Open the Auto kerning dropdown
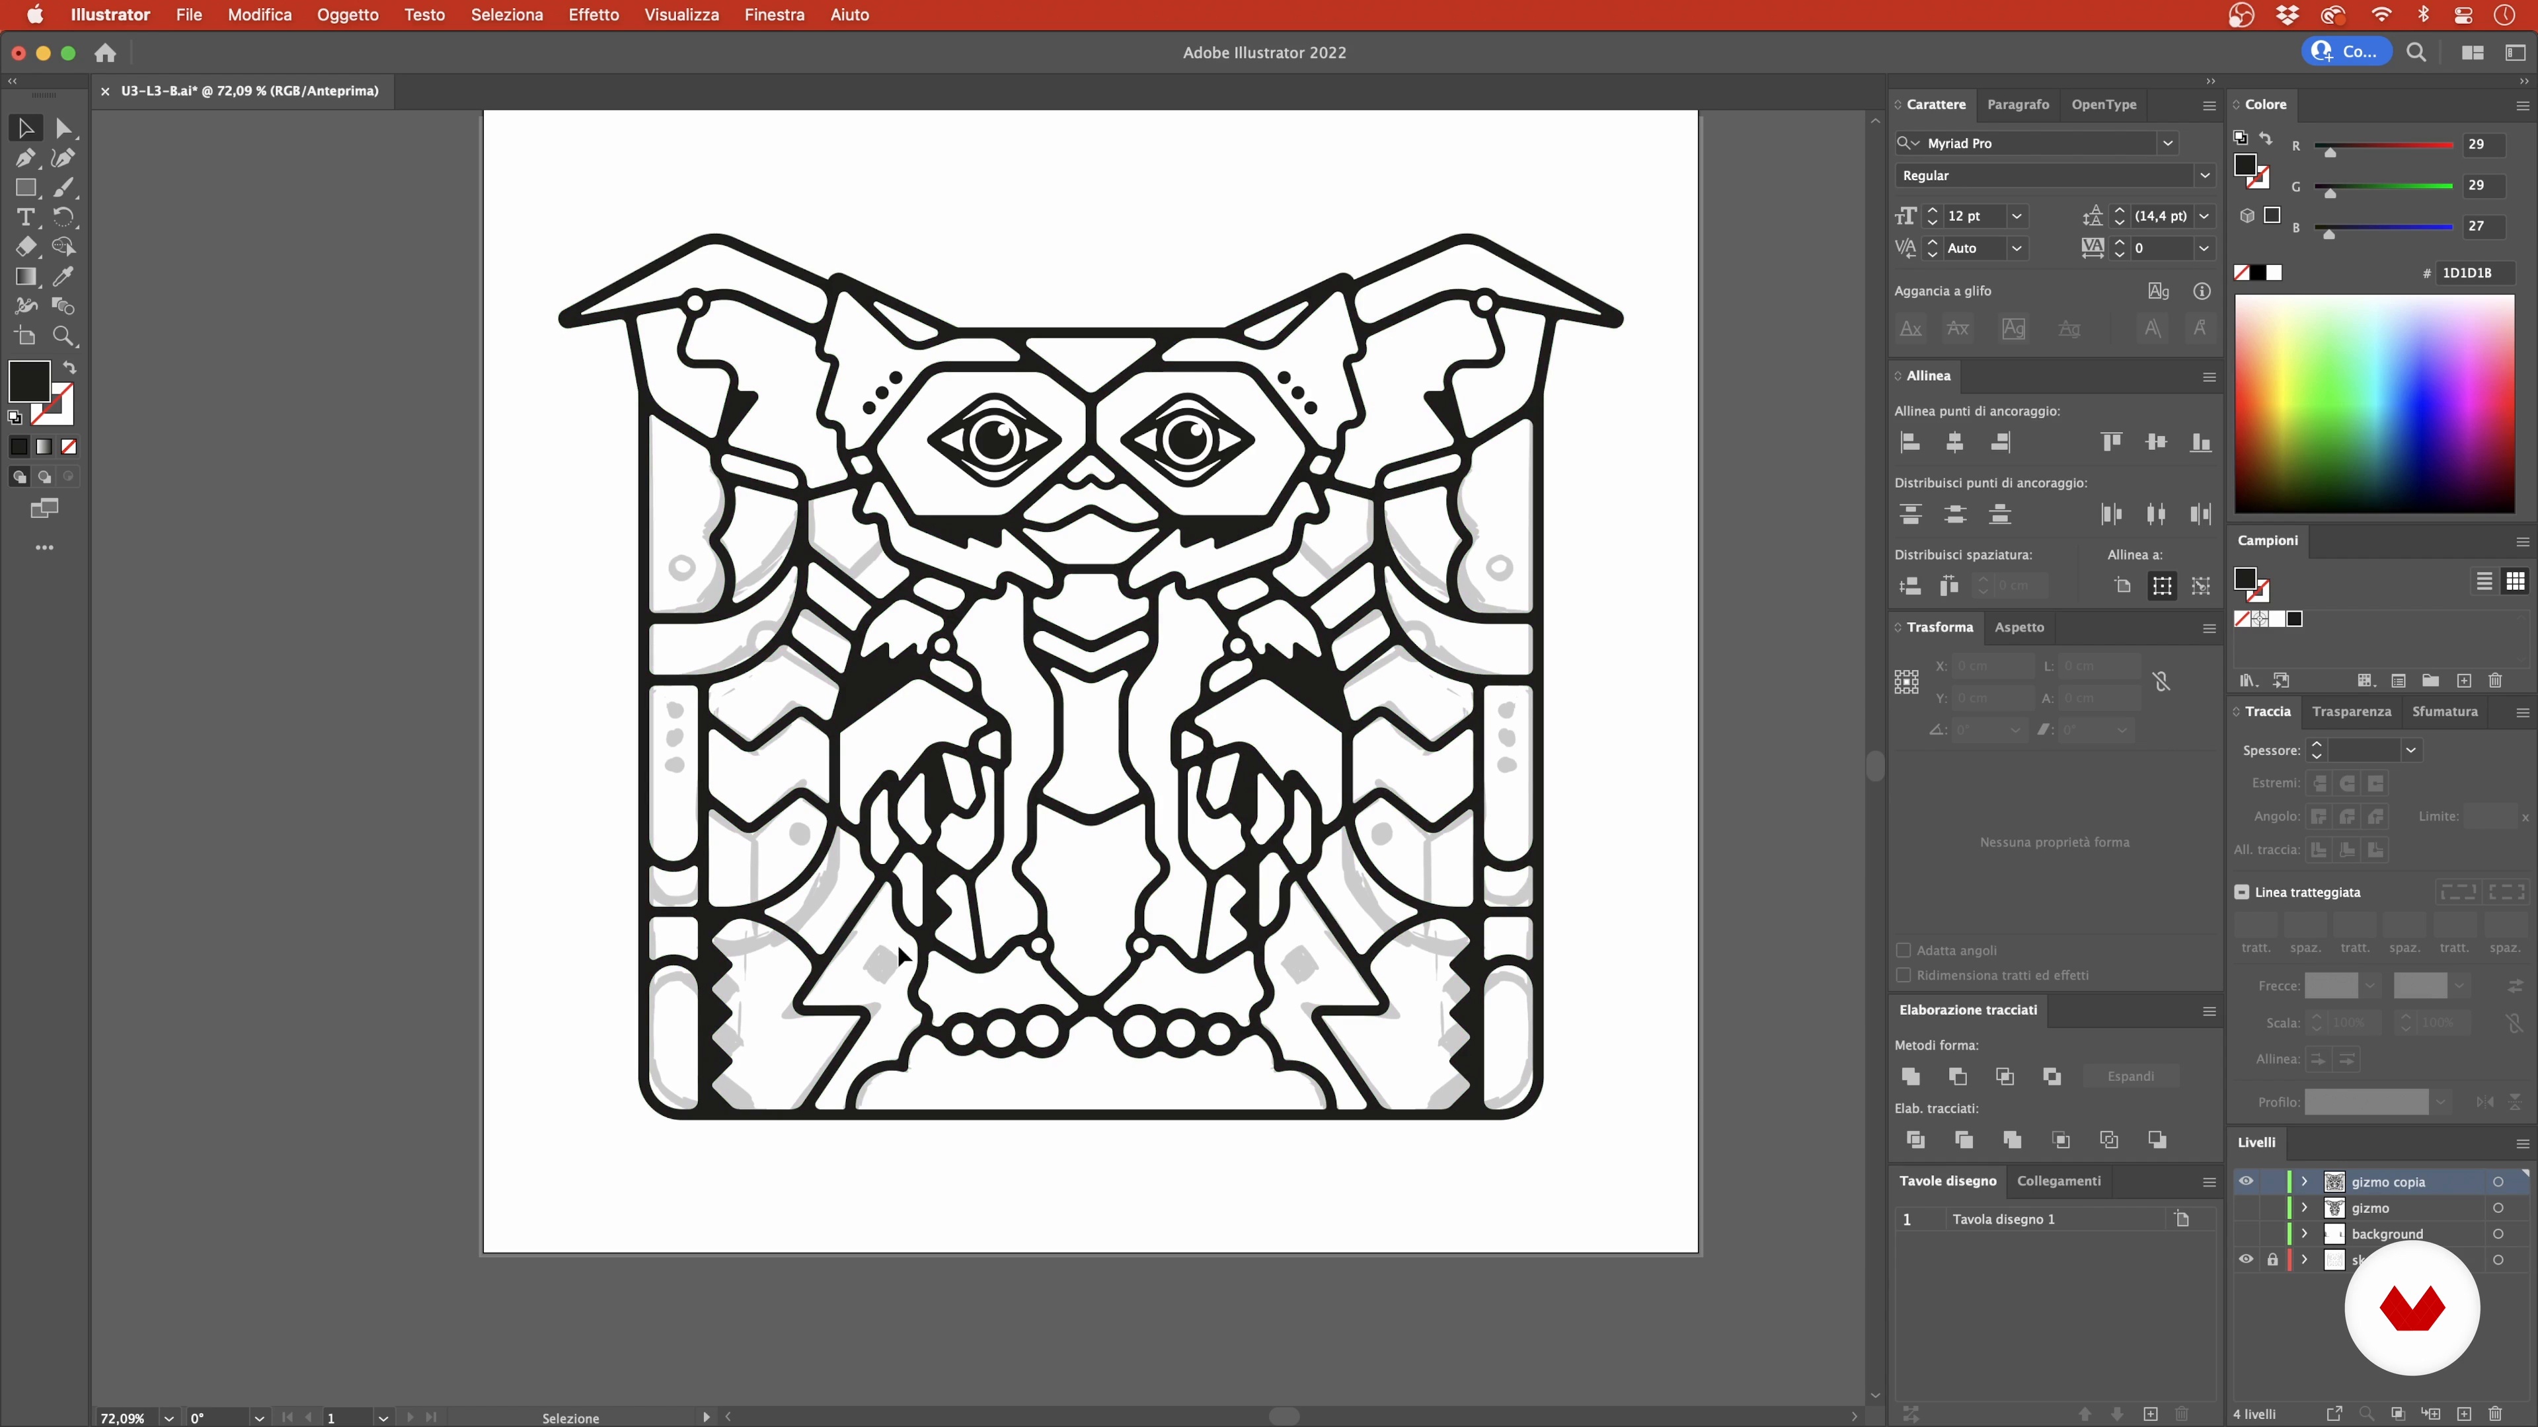The width and height of the screenshot is (2538, 1427). click(x=2016, y=248)
